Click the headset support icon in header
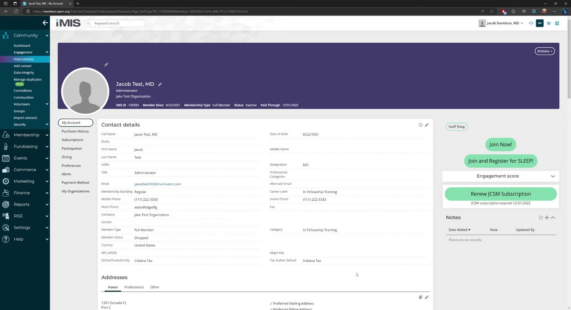Image resolution: width=571 pixels, height=310 pixels. click(531, 23)
